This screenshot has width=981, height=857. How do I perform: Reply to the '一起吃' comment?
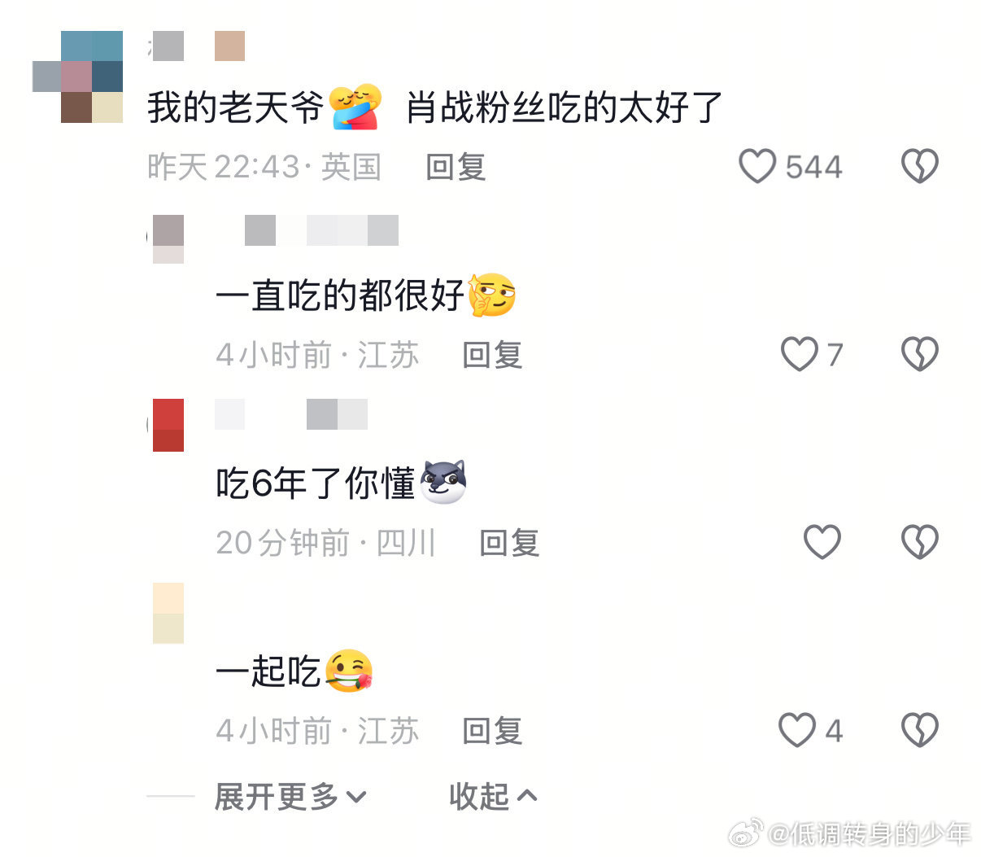(x=492, y=731)
